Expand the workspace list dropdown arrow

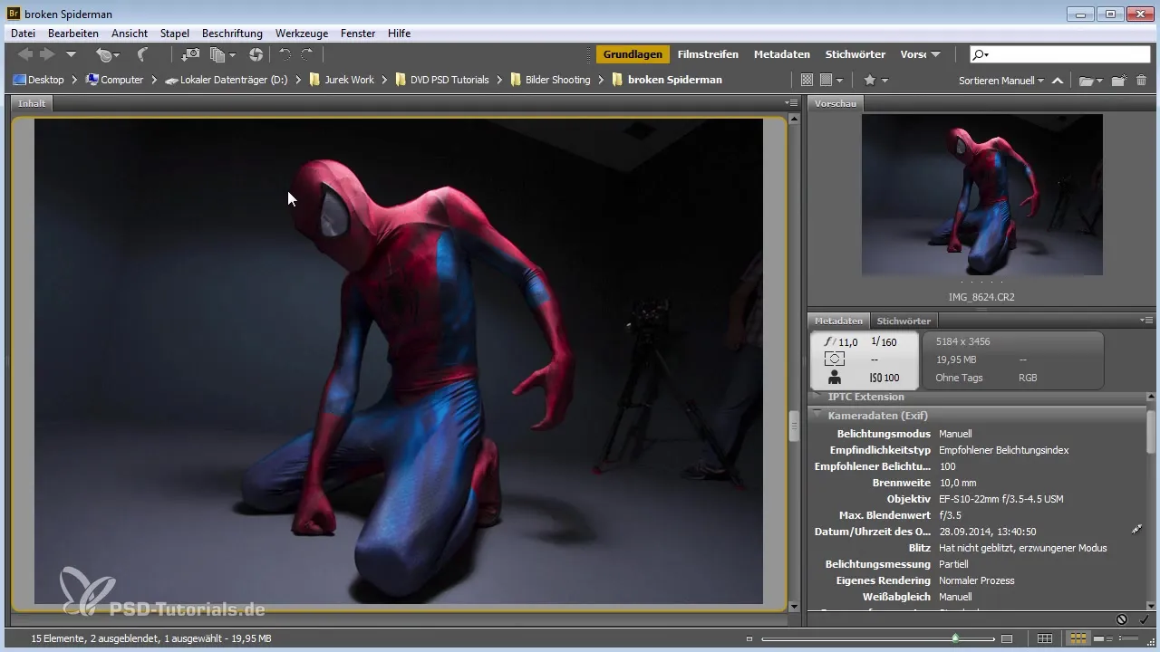(935, 54)
